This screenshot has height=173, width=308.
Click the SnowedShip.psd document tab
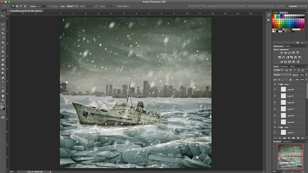point(26,11)
